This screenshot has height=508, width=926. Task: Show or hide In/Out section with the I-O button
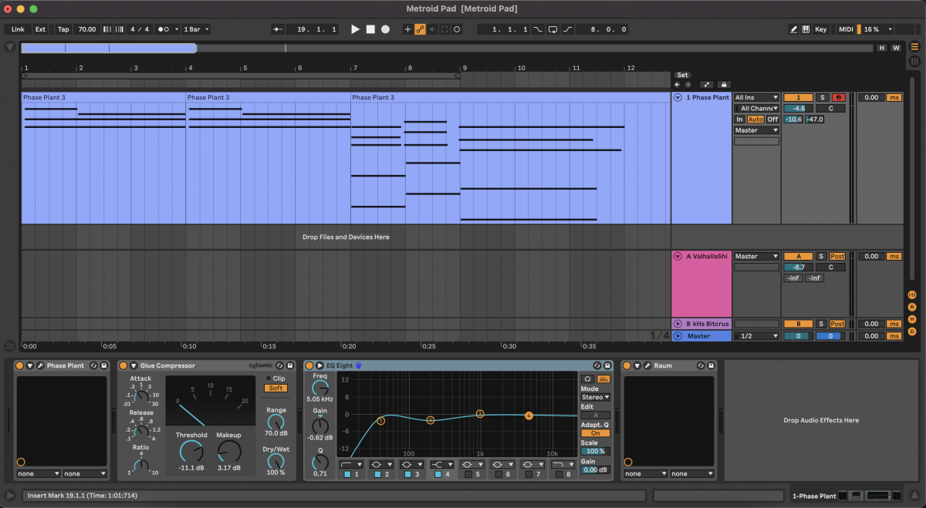[912, 295]
